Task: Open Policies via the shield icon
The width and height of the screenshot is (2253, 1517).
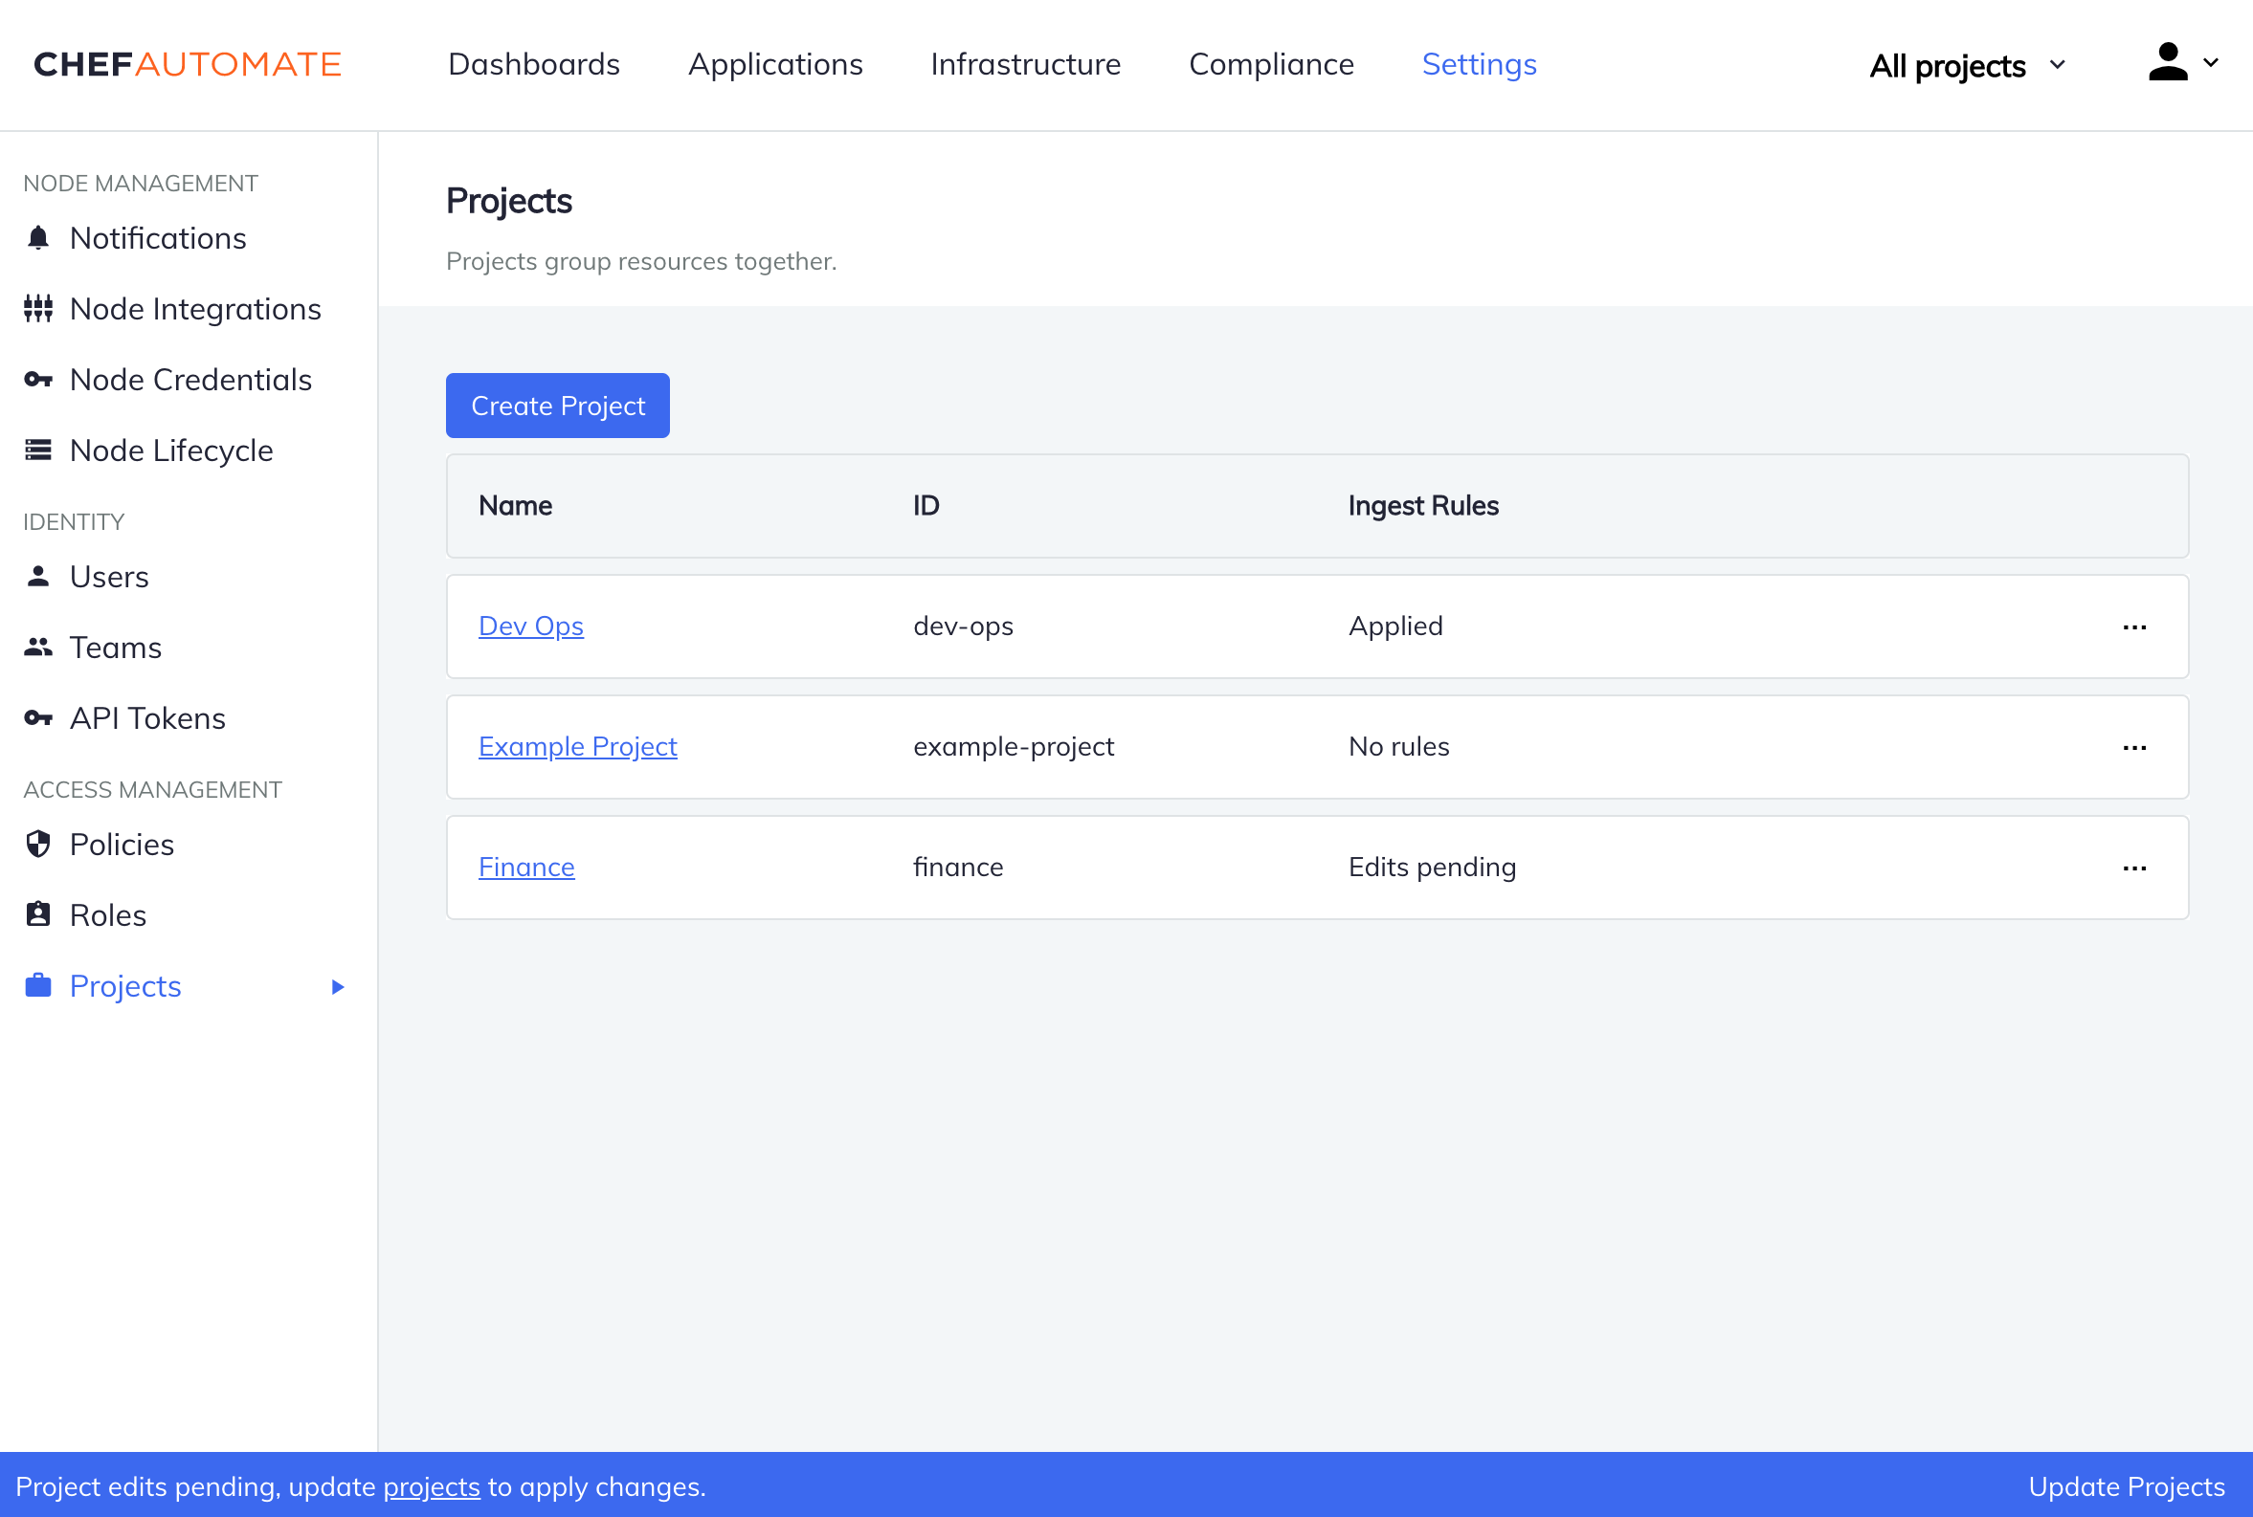Action: pos(37,844)
